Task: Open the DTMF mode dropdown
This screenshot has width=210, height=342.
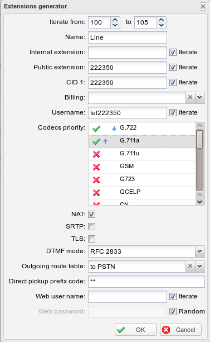Action: 200,251
